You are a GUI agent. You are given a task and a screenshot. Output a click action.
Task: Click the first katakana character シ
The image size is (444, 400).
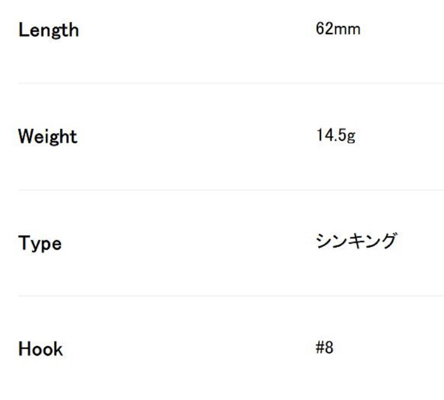point(323,241)
